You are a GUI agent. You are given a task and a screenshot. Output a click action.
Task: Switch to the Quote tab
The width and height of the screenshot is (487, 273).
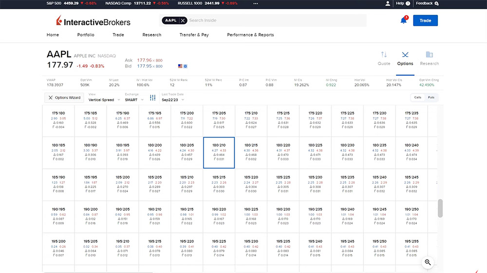(x=384, y=58)
